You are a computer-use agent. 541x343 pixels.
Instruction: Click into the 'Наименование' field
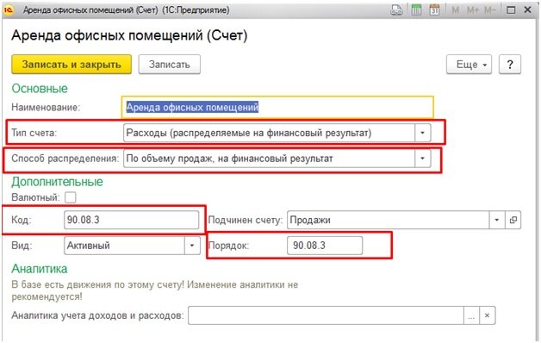(277, 107)
